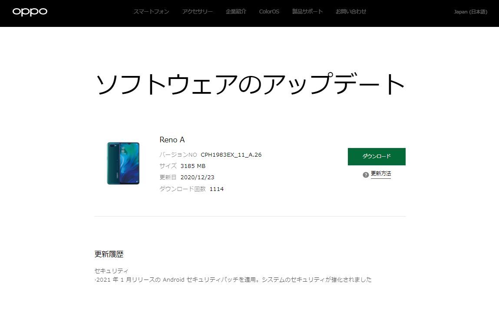Image resolution: width=499 pixels, height=309 pixels.
Task: Click the download count 1114
Action: pyautogui.click(x=216, y=189)
